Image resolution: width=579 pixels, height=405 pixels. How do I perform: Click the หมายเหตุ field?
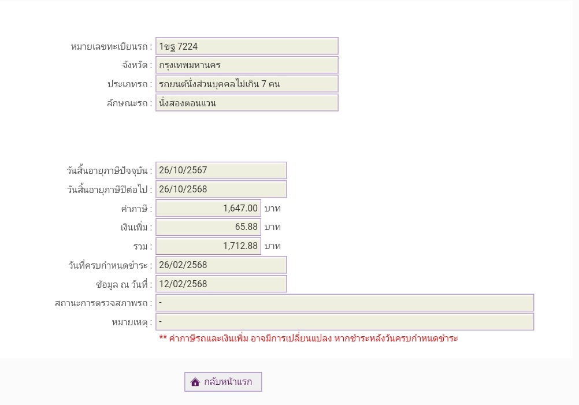[x=344, y=322]
